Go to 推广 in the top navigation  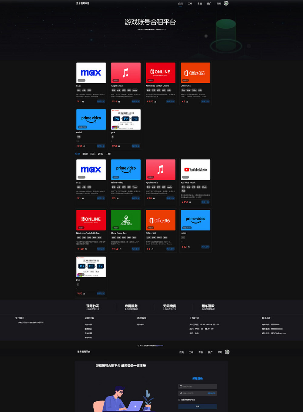pyautogui.click(x=209, y=4)
